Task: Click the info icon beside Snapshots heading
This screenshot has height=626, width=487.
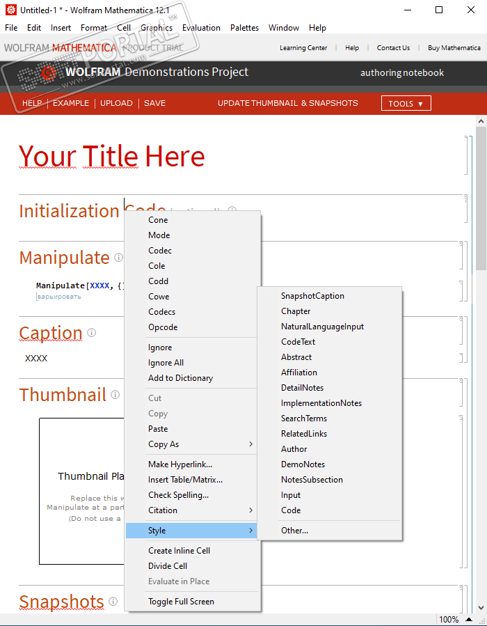Action: pyautogui.click(x=113, y=601)
